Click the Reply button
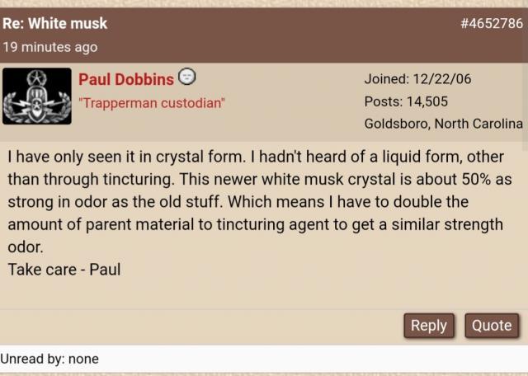528x376 pixels. 428,326
